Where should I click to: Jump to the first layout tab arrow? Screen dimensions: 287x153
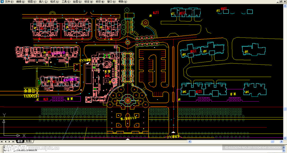click(x=2, y=142)
